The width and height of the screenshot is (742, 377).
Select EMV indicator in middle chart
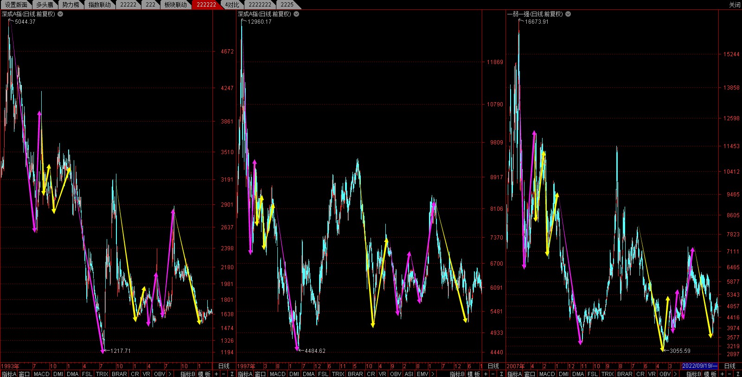(422, 374)
